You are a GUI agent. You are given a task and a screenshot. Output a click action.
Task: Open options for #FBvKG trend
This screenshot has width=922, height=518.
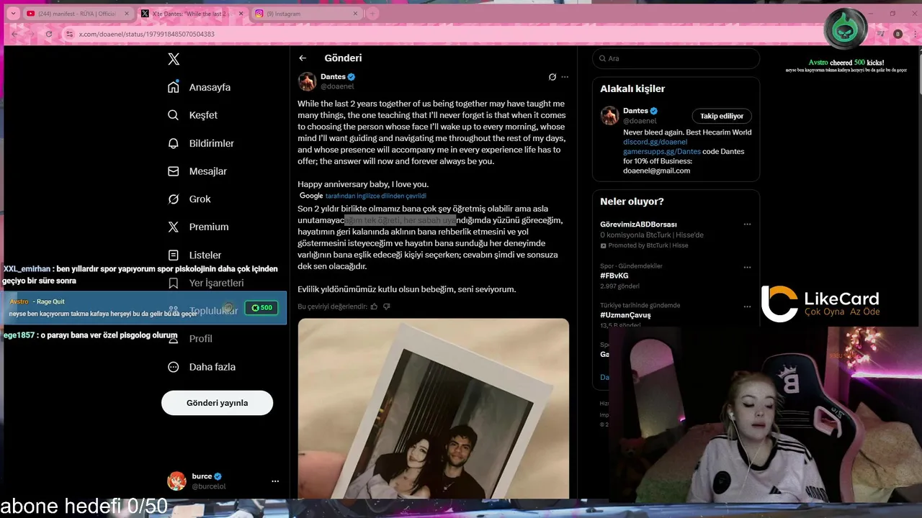pos(747,267)
